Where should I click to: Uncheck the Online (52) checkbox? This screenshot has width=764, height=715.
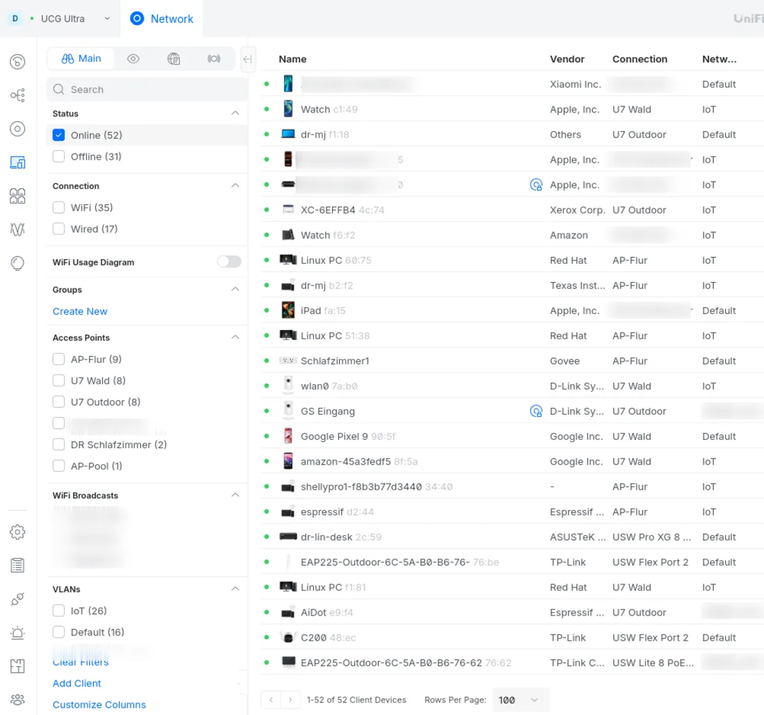pyautogui.click(x=58, y=135)
